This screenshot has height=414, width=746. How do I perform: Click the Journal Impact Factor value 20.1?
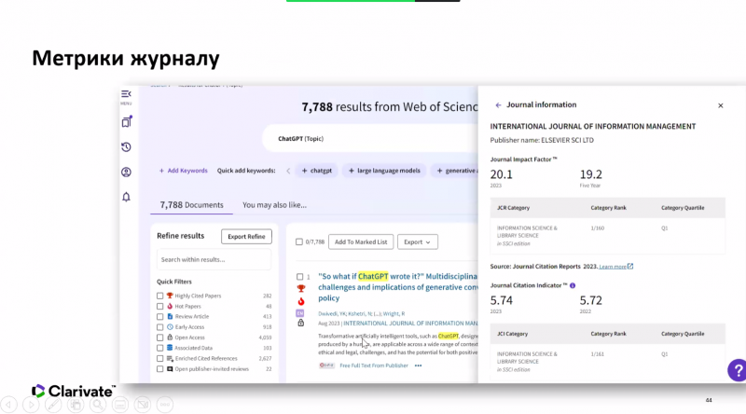(x=502, y=174)
